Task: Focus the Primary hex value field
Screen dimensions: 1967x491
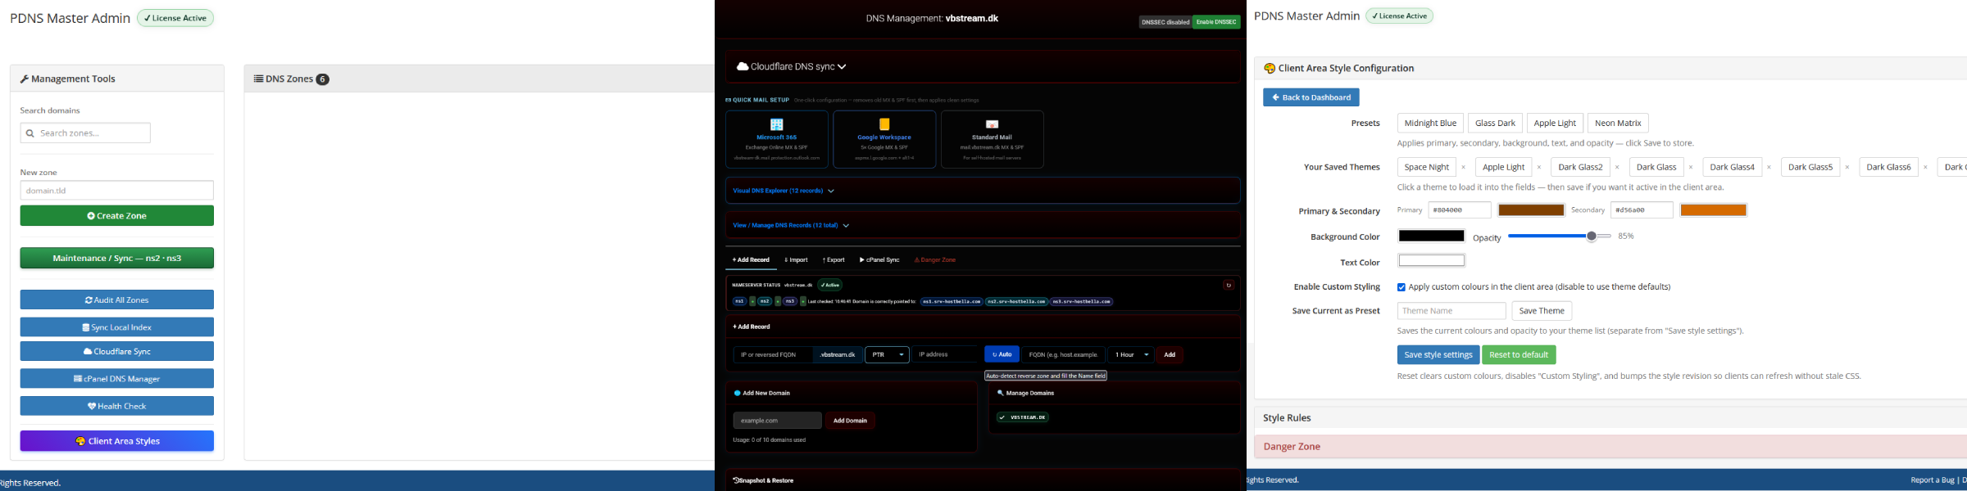Action: point(1460,210)
